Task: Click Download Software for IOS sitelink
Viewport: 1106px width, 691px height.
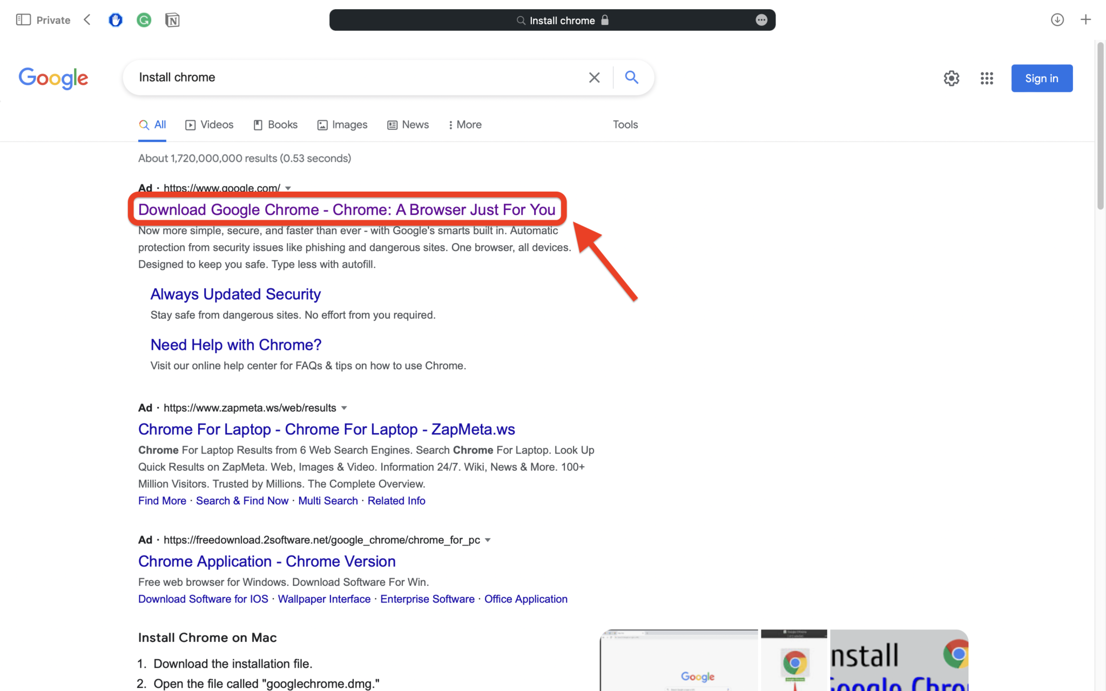Action: click(x=203, y=599)
